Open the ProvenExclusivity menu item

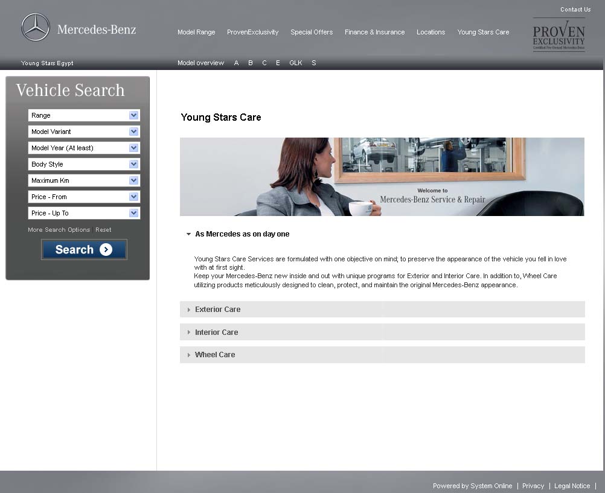(x=253, y=33)
